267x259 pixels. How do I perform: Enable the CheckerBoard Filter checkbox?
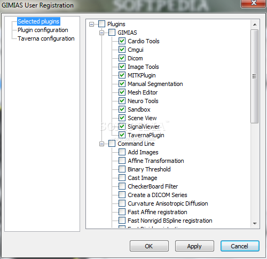click(122, 186)
